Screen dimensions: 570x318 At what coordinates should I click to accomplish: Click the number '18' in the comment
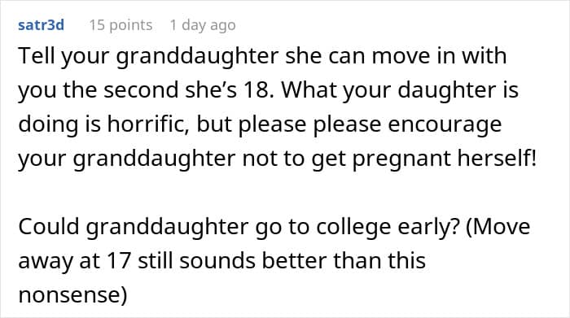point(259,90)
